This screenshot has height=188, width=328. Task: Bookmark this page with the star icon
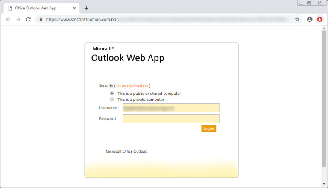coord(297,20)
